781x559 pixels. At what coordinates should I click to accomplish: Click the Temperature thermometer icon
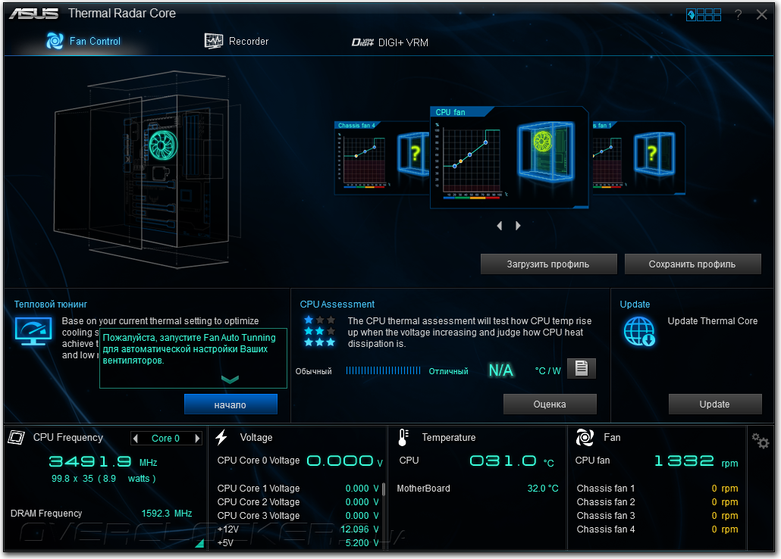point(403,438)
